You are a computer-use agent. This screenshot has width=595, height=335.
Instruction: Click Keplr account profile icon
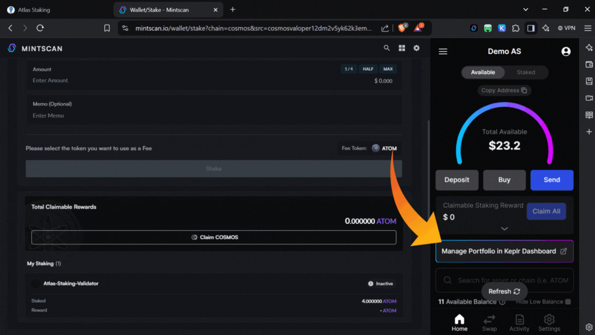(566, 52)
